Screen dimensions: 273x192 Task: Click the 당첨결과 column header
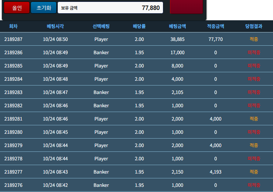tap(253, 26)
